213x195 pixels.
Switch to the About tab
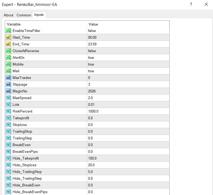8,15
